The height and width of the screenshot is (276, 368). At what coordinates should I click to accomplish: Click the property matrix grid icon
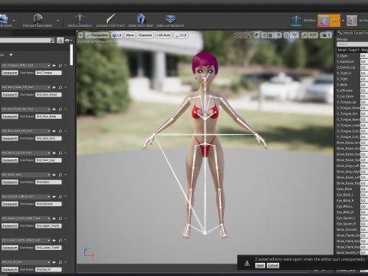tap(60, 40)
